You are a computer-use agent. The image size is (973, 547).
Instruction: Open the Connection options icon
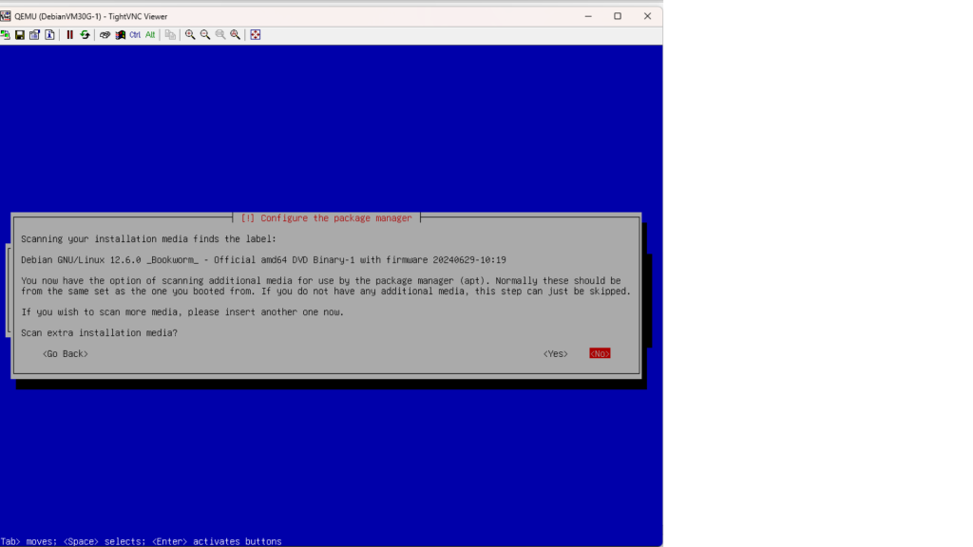click(35, 35)
